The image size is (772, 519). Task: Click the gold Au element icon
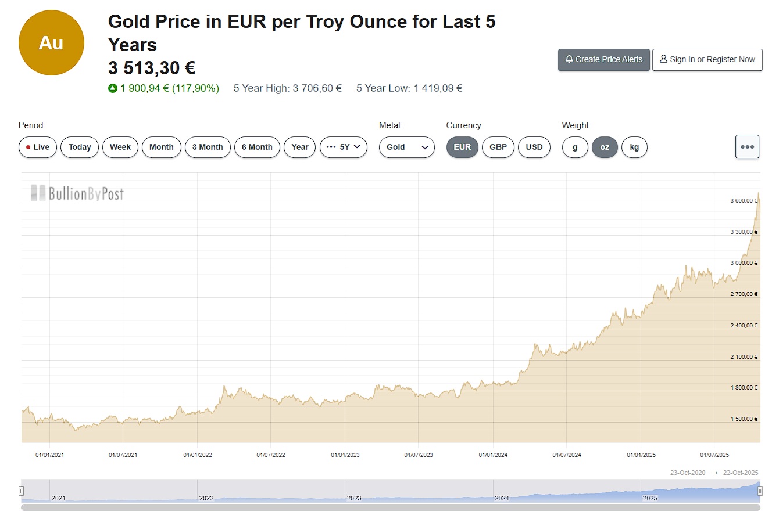(51, 43)
